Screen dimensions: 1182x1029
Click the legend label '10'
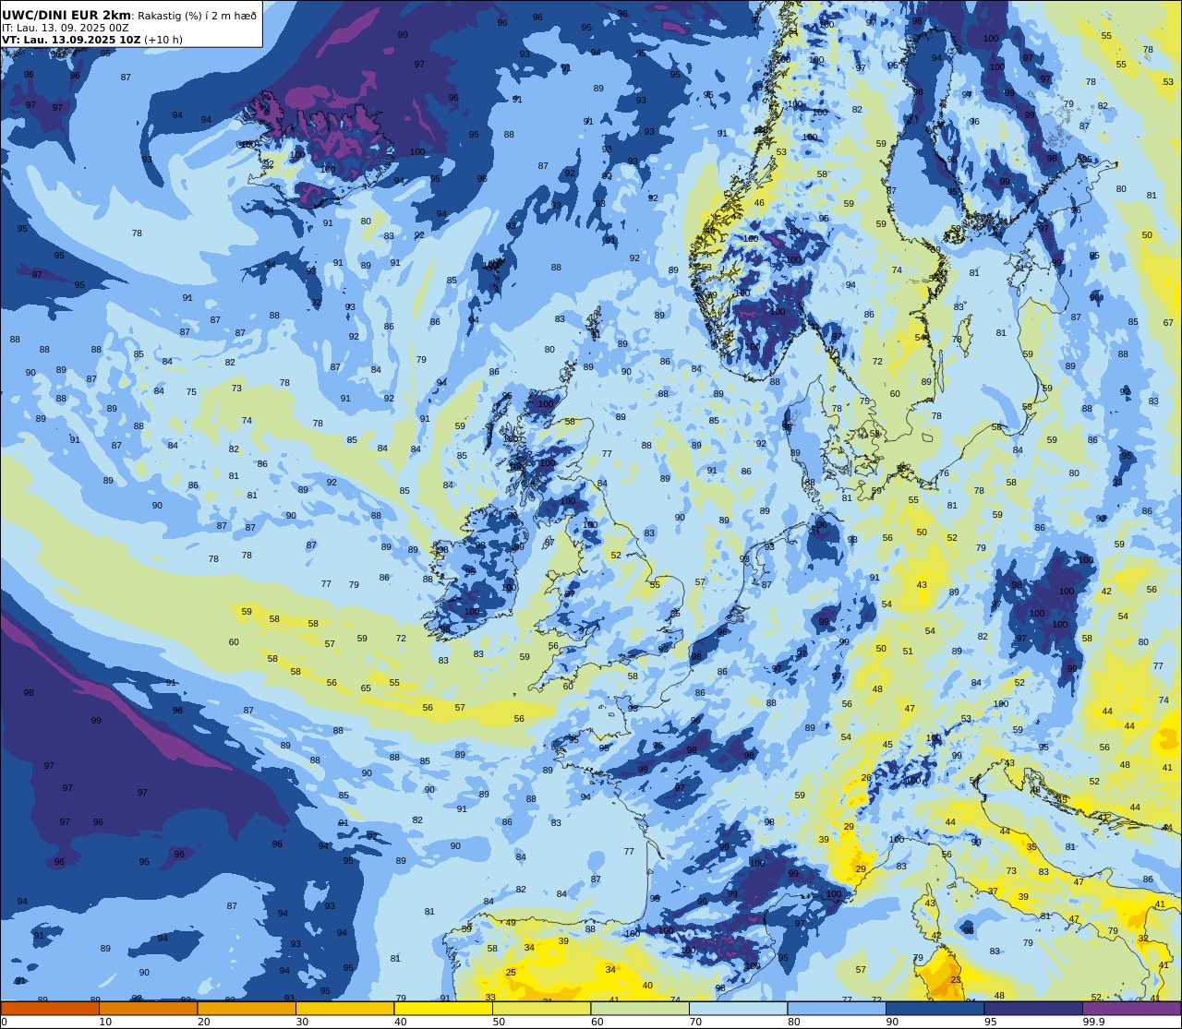point(105,1022)
